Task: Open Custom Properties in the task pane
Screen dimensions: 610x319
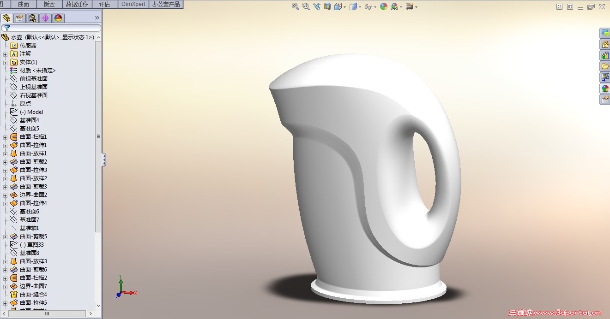Action: tap(604, 100)
